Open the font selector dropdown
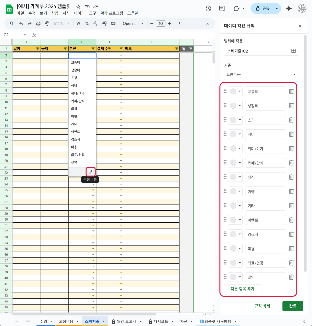The width and height of the screenshot is (312, 326). coord(133,24)
